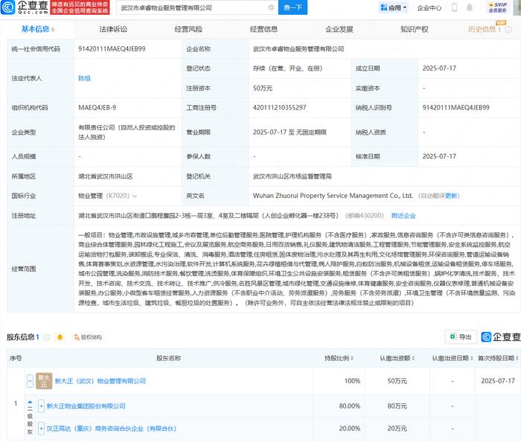
Task: Select credit code 91420111MAEQ4JEB99 text
Action: (112, 49)
